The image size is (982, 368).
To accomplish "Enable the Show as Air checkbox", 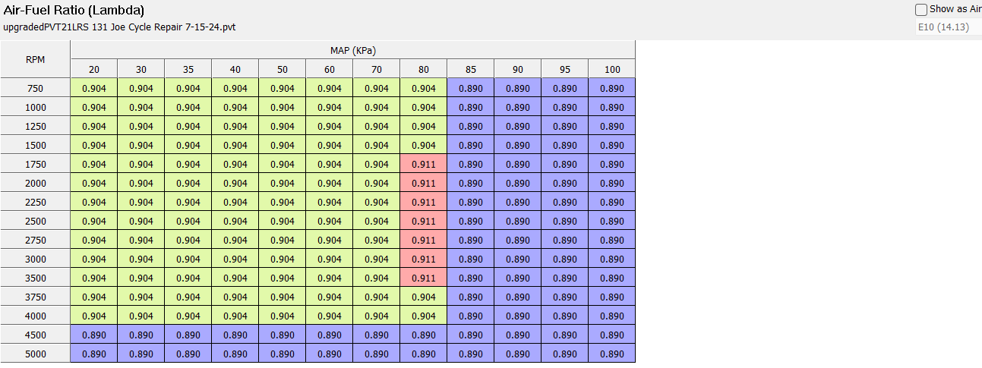I will click(x=921, y=10).
